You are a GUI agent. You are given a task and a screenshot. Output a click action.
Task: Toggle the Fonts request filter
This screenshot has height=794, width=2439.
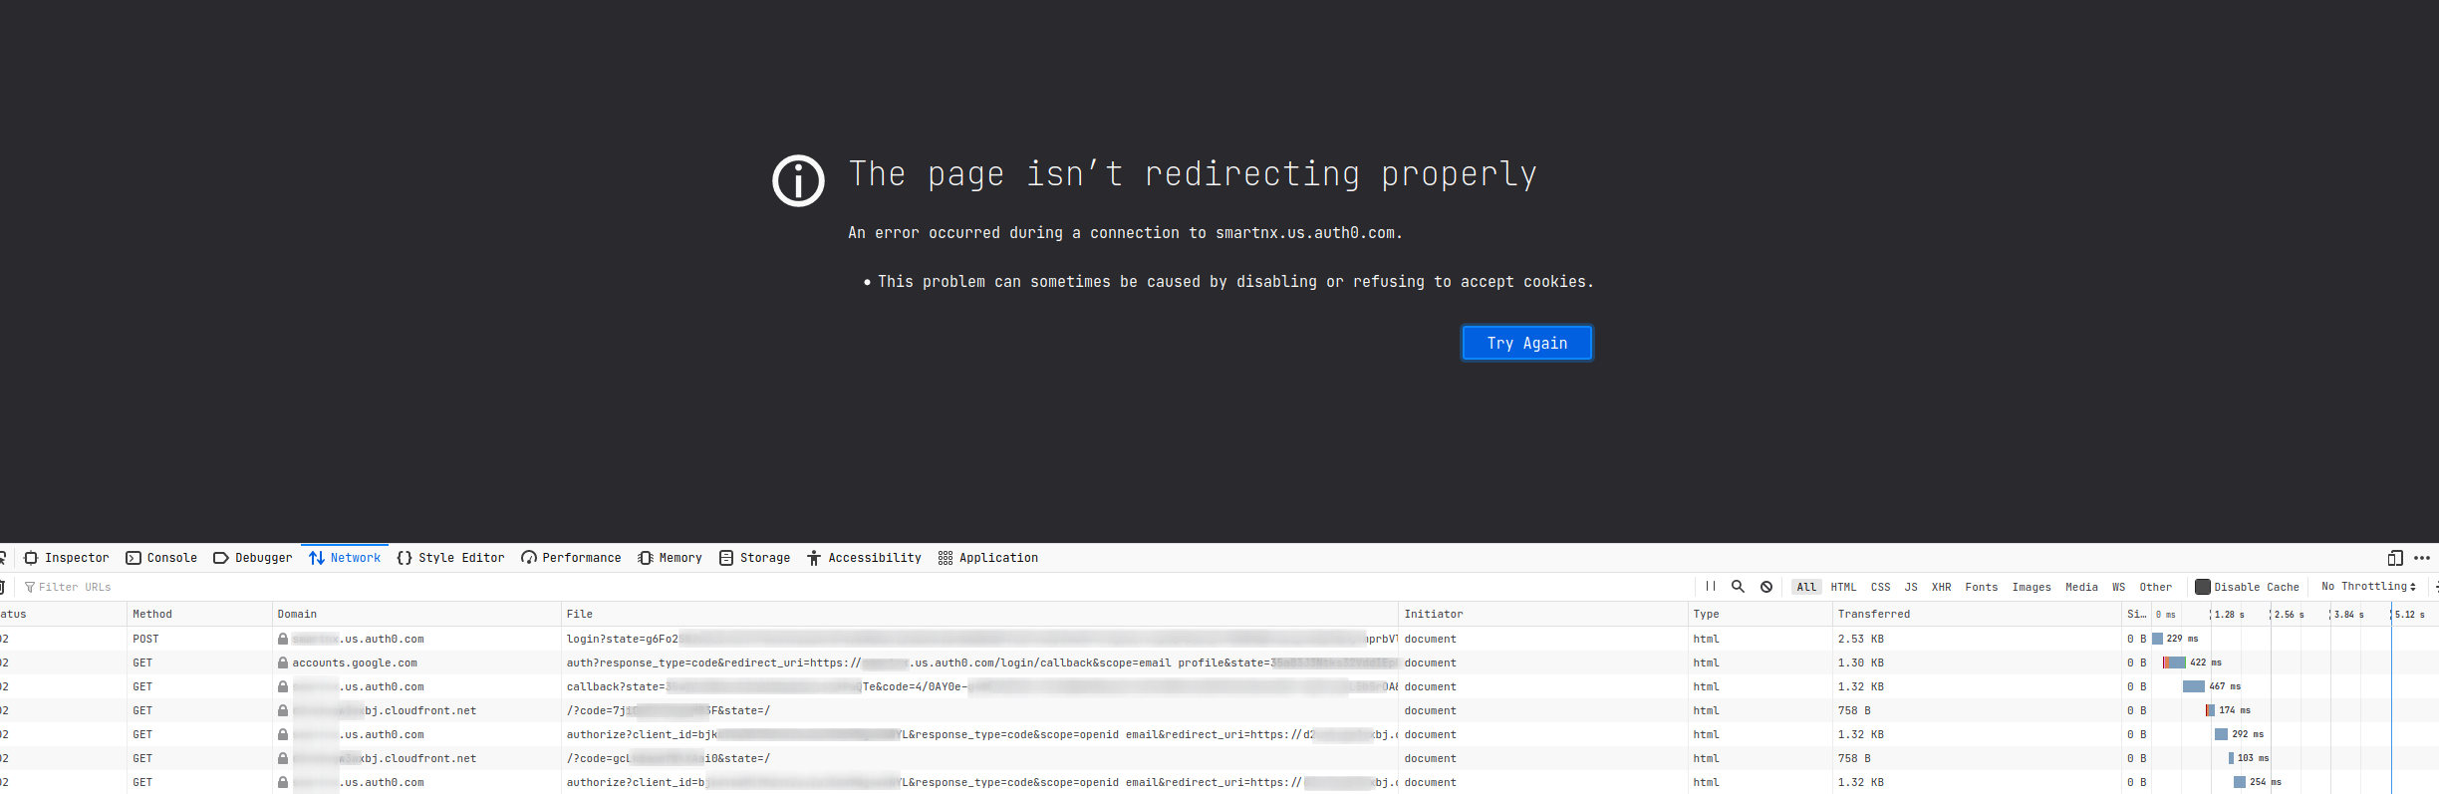pyautogui.click(x=1982, y=587)
